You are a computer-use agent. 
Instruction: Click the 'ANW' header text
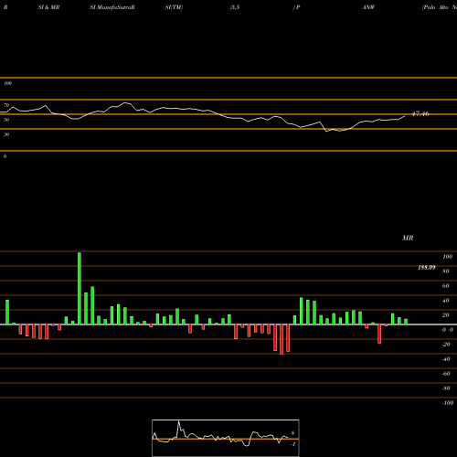pos(368,7)
